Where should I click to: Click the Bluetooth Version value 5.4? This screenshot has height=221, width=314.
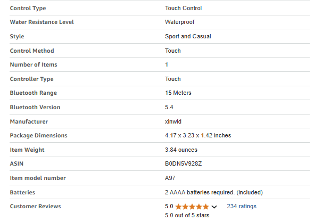pyautogui.click(x=169, y=107)
